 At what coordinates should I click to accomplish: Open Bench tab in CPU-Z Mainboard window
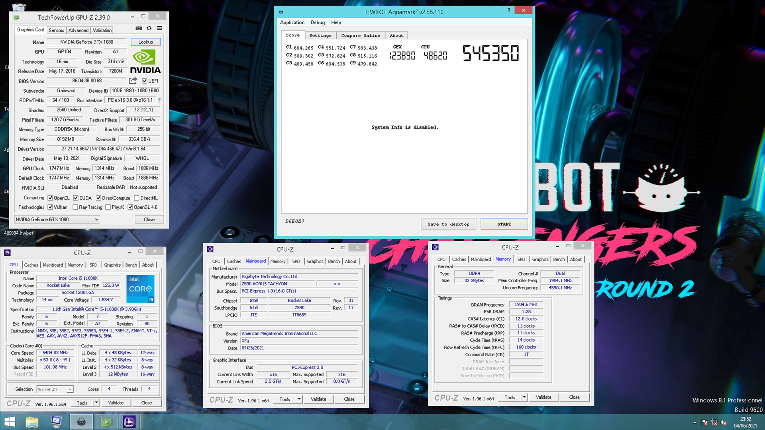334,261
